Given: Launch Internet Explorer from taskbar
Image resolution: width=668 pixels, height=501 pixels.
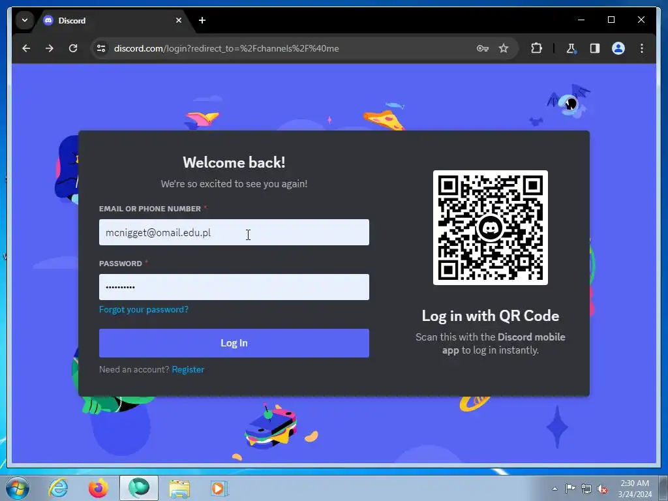Looking at the screenshot, I should click(x=58, y=488).
